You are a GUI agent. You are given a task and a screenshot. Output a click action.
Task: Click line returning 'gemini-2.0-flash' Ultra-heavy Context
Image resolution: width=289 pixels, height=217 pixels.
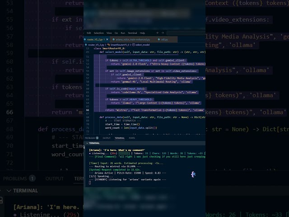click(x=158, y=64)
